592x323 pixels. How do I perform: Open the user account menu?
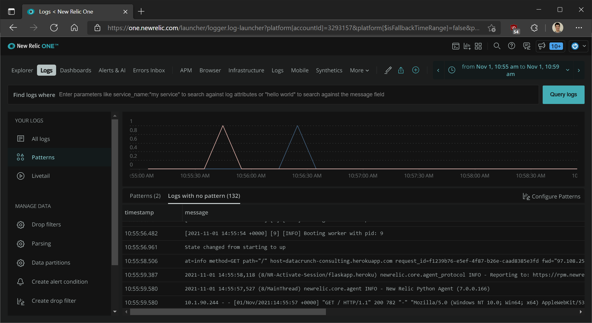coord(578,46)
